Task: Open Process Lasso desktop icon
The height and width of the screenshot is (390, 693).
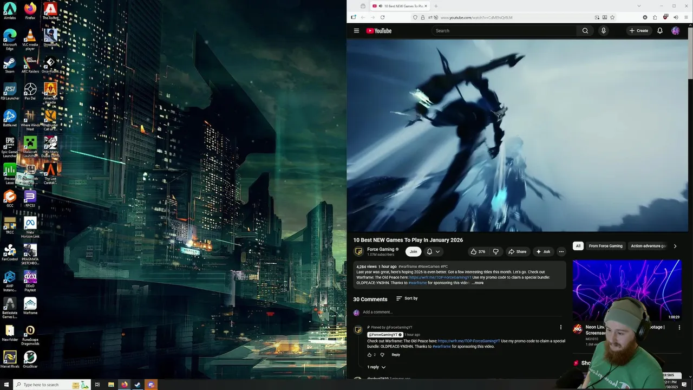Action: click(10, 173)
